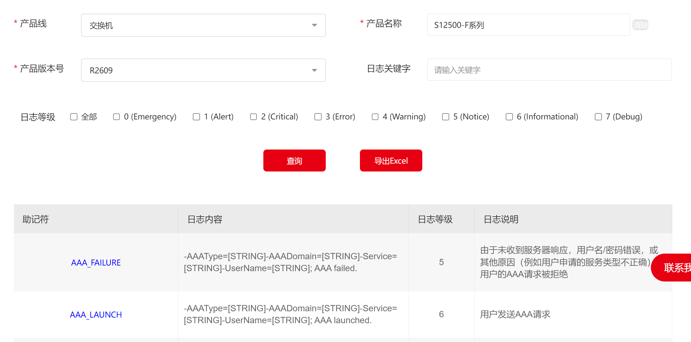Check the 4 (Warning) level box

point(375,117)
